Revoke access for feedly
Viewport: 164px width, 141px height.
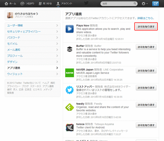[146, 105]
